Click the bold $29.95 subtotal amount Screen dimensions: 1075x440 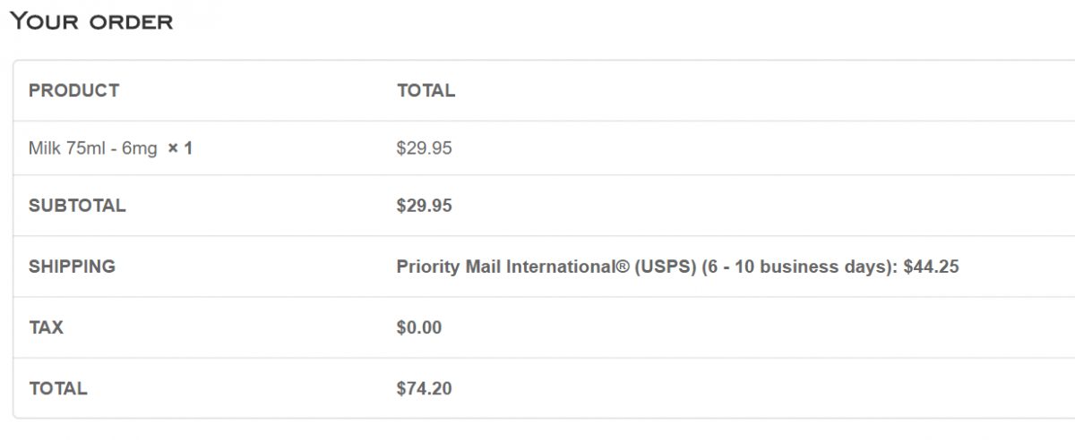[425, 206]
